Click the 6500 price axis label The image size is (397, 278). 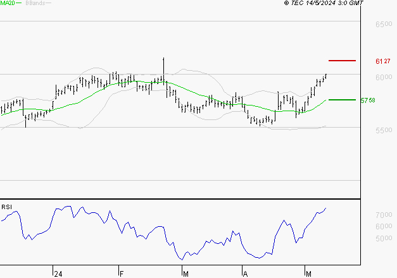[x=384, y=24]
